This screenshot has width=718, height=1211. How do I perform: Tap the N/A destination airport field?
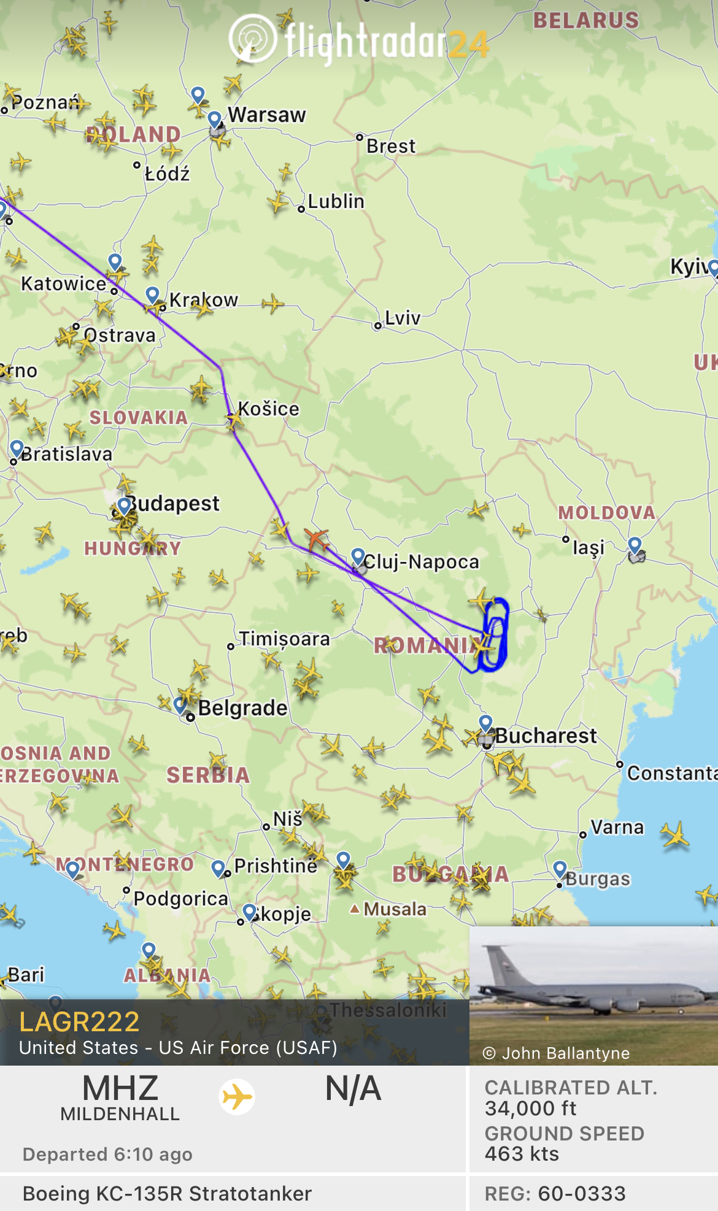(353, 1089)
